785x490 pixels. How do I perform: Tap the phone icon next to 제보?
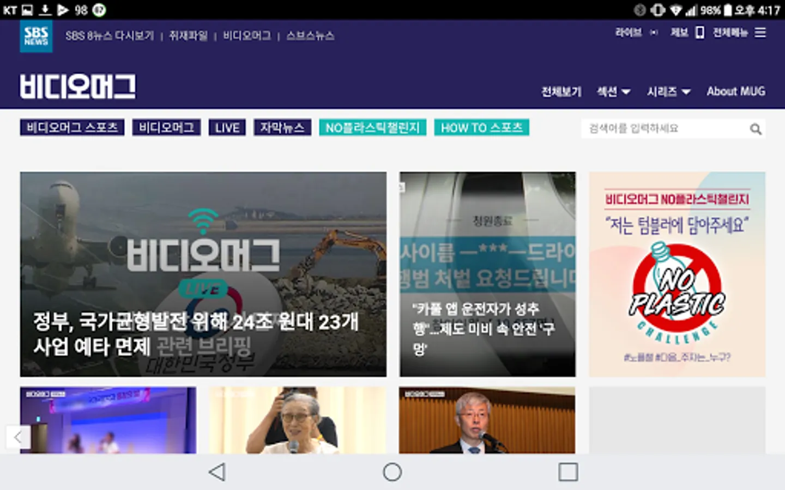[700, 33]
